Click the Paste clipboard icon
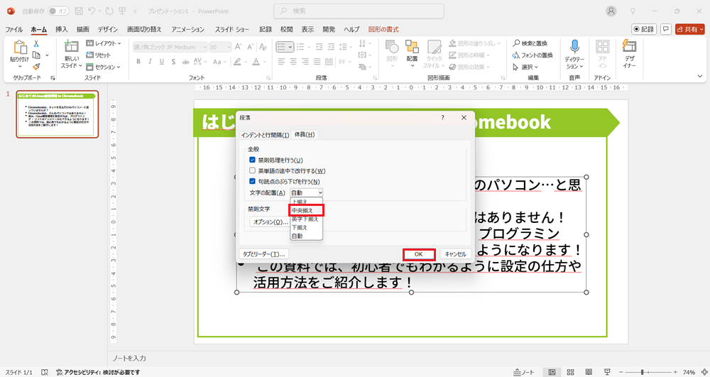710x377 pixels. (x=20, y=48)
